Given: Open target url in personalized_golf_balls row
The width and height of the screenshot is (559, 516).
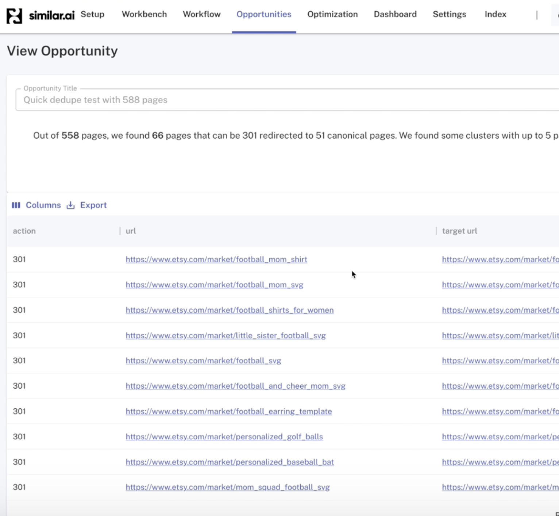Looking at the screenshot, I should (x=500, y=437).
